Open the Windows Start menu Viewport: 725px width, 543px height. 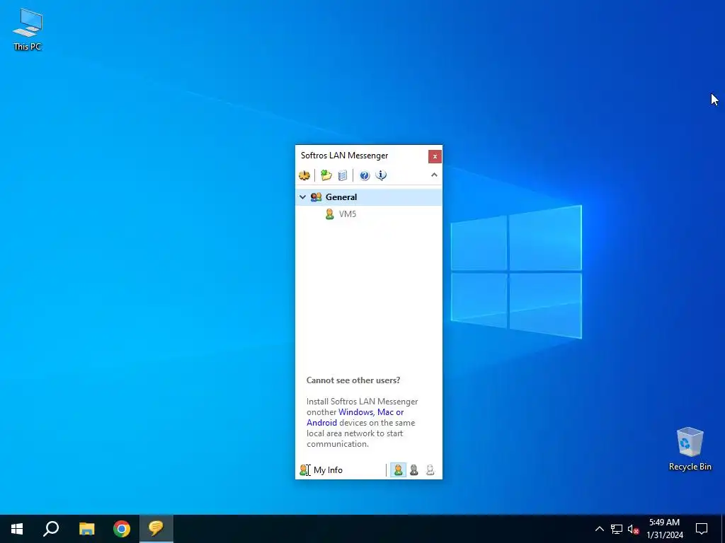pos(17,529)
